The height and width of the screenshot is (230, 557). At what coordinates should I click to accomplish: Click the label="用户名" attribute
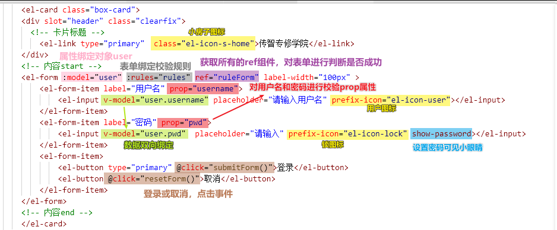click(134, 88)
